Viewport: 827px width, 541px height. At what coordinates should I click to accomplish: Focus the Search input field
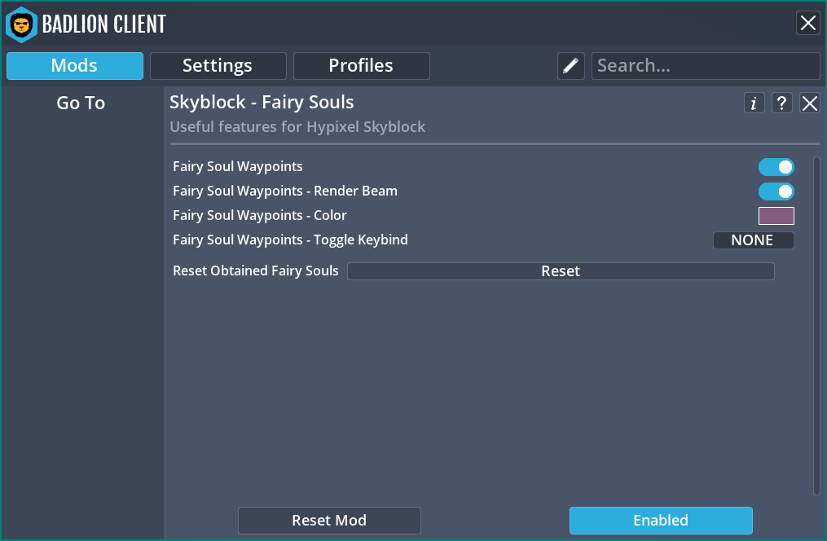pos(706,66)
